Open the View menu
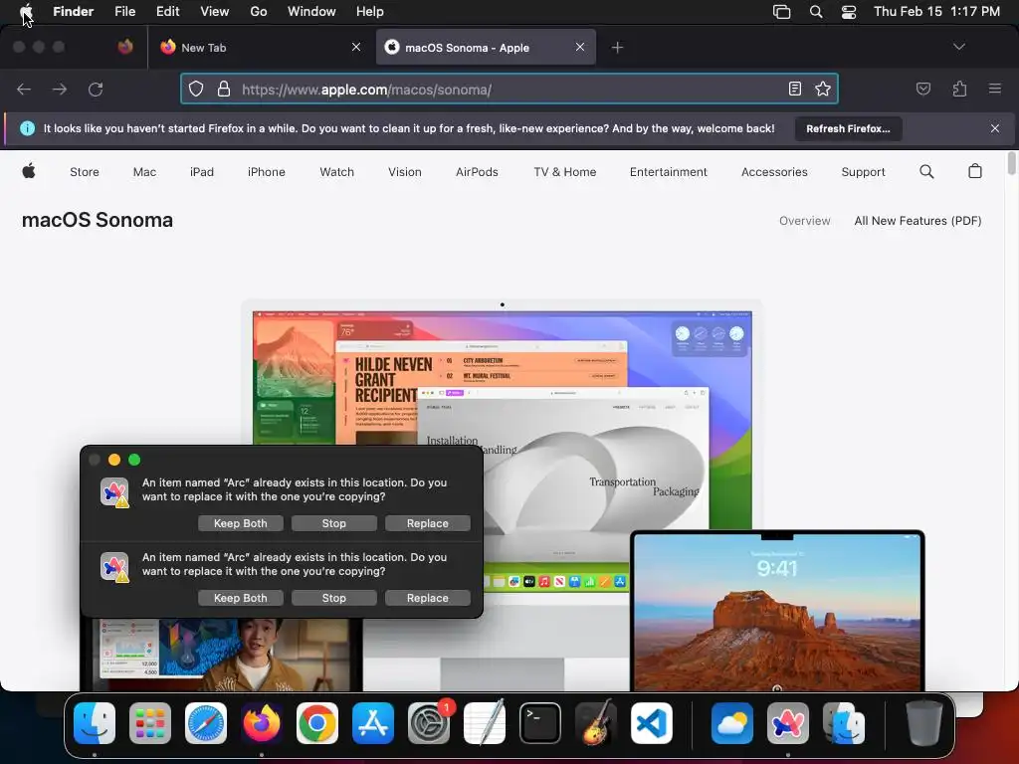This screenshot has height=764, width=1019. pos(215,11)
